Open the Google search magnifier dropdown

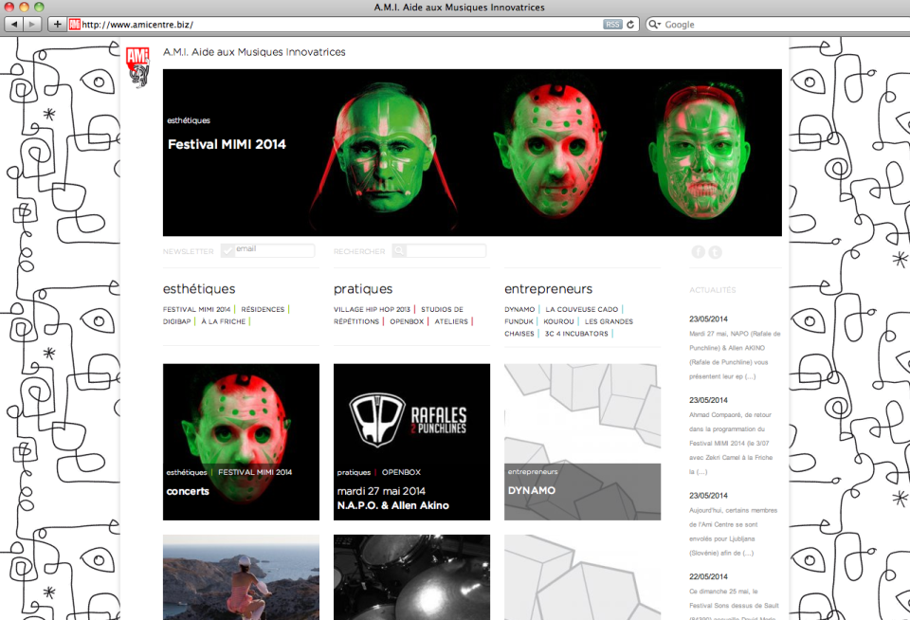pos(655,25)
